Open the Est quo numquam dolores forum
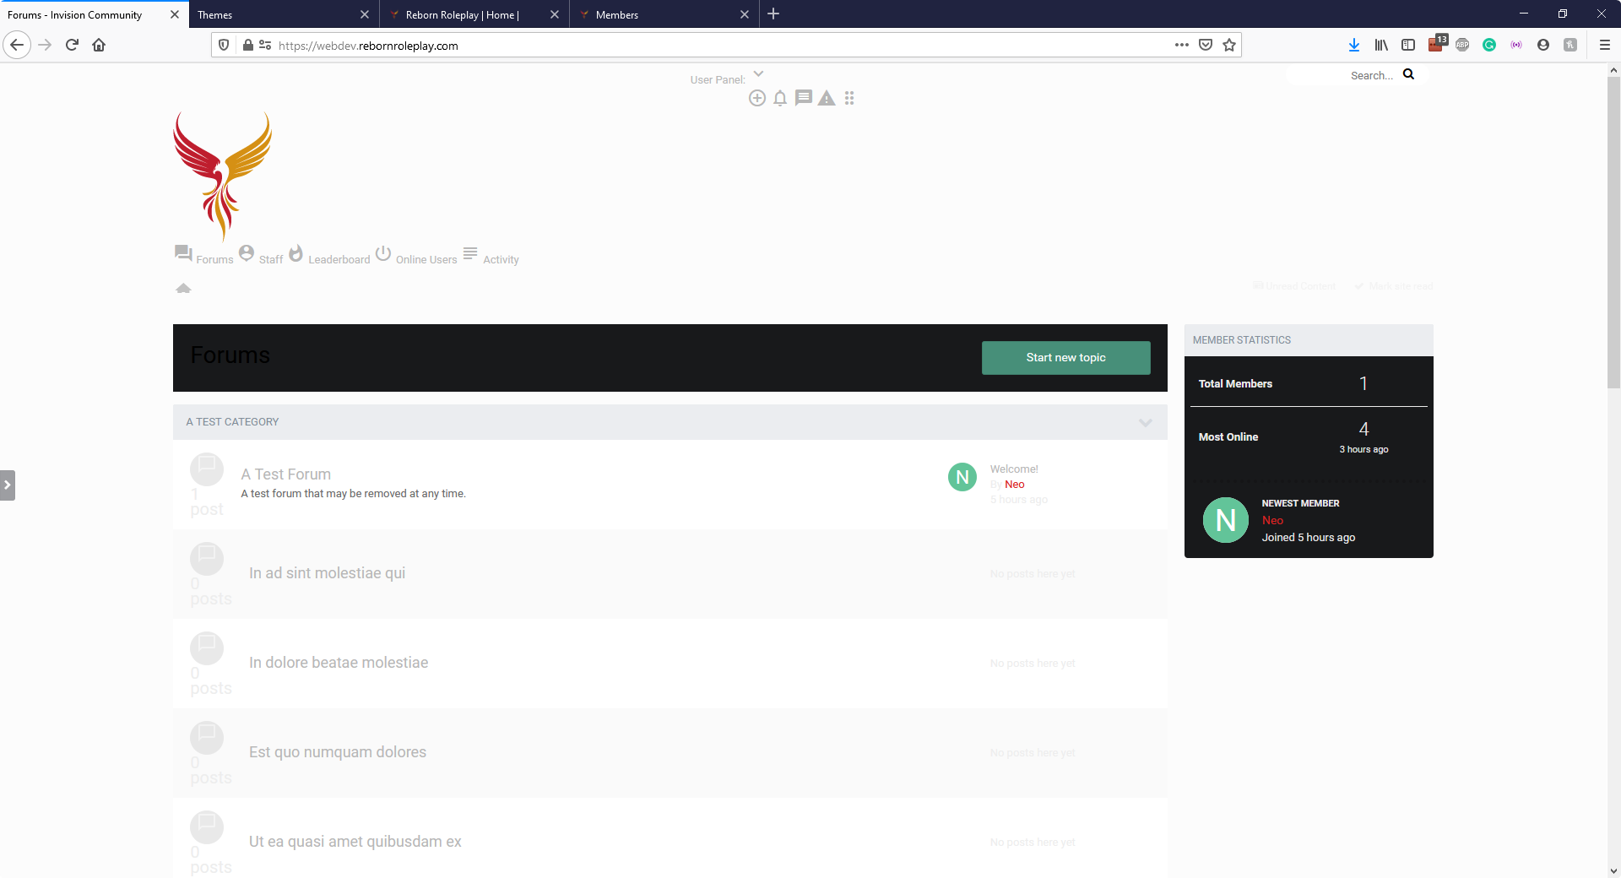The width and height of the screenshot is (1621, 878). point(337,751)
